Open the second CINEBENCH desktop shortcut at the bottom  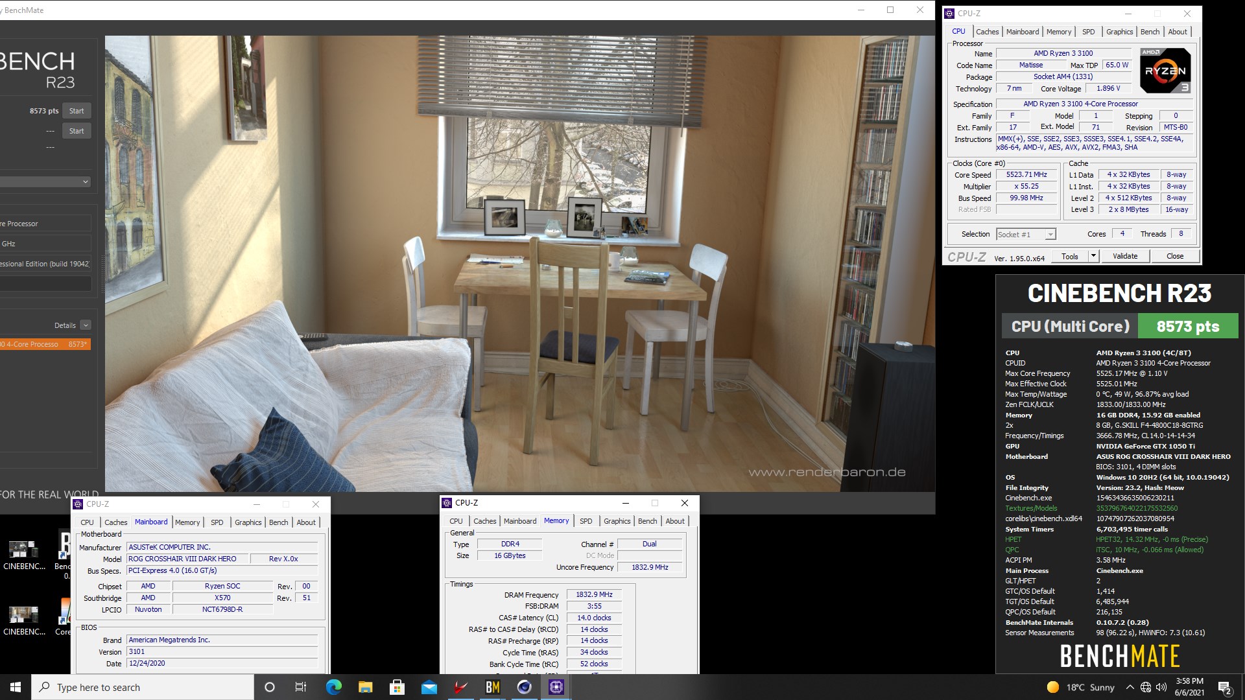pos(24,620)
